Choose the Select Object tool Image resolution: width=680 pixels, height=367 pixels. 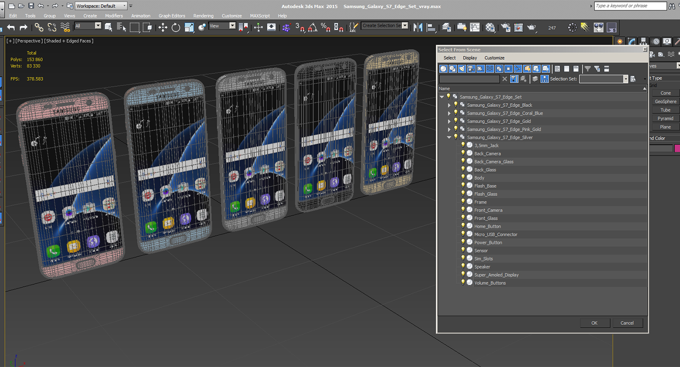tap(108, 27)
